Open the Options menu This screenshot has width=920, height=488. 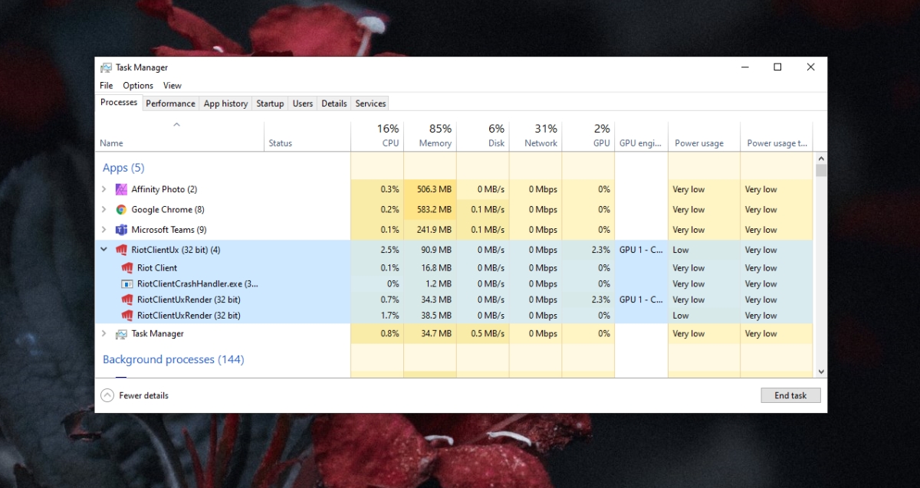pos(138,86)
